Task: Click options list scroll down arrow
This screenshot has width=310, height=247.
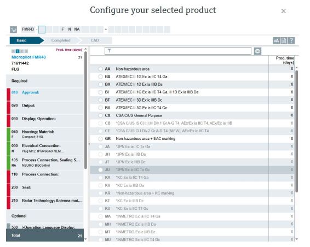Action: (x=296, y=239)
